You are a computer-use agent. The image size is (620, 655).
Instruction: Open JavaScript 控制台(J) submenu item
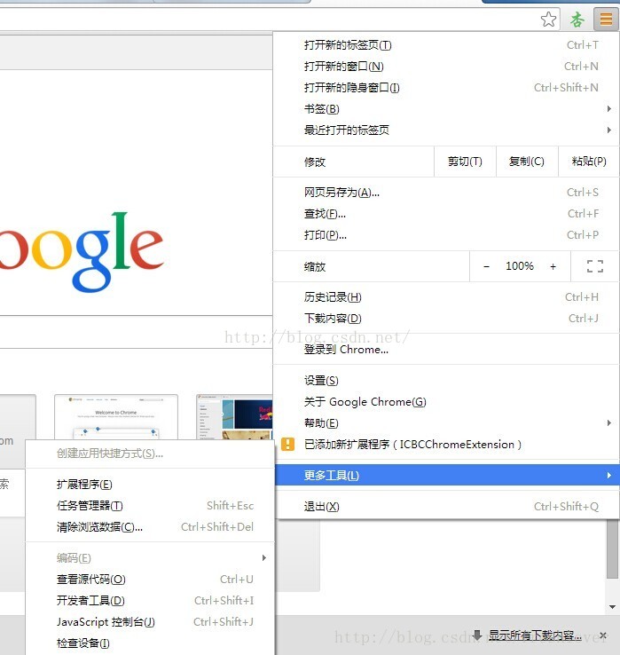pyautogui.click(x=150, y=621)
